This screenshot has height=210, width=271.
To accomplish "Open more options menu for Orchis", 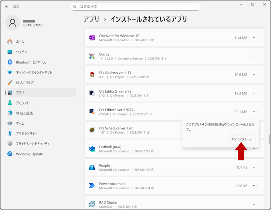I will click(255, 56).
